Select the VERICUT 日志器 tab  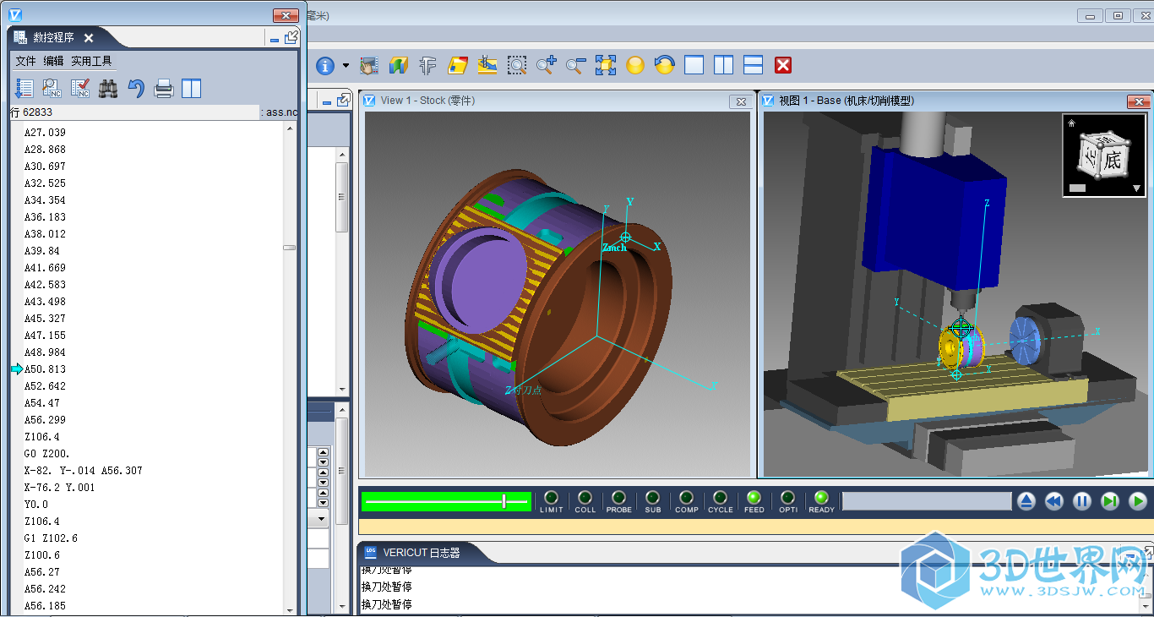pyautogui.click(x=422, y=553)
